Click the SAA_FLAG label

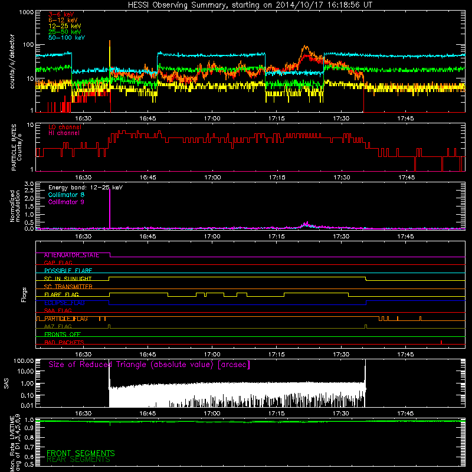(58, 311)
